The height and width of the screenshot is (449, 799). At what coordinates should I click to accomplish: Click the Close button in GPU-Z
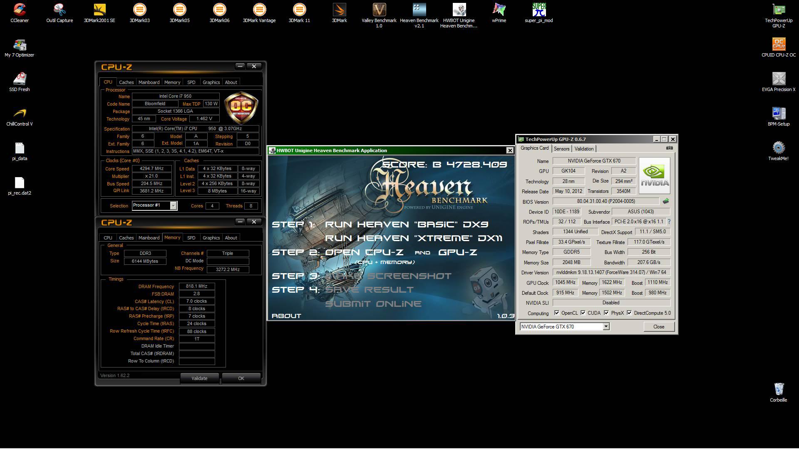[x=658, y=327]
